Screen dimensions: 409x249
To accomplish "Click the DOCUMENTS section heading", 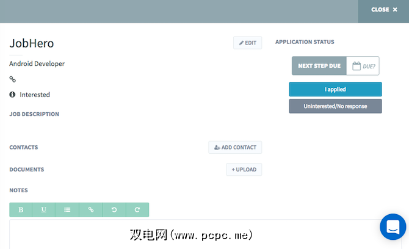I will coord(27,170).
